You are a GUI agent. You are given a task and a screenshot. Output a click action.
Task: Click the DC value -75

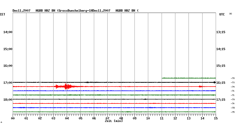[233, 112]
